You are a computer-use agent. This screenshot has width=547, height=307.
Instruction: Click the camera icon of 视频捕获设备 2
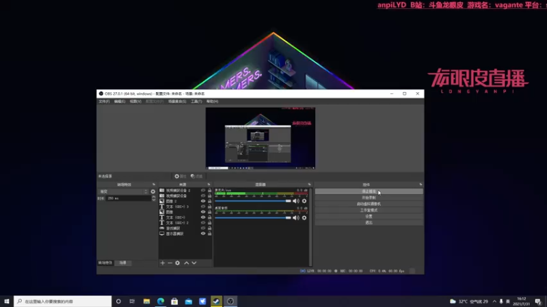162,190
